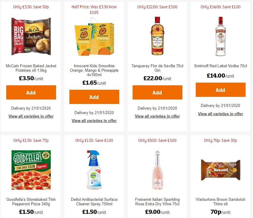Select the Dettol Antibacterial Surface Cleaner title

click(x=94, y=202)
